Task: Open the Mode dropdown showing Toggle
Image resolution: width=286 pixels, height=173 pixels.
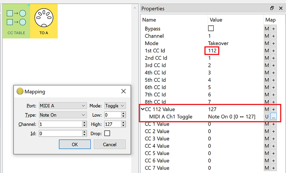Action: [115, 106]
